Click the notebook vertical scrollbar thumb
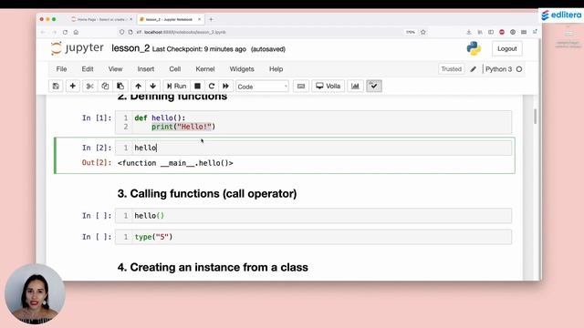The image size is (584, 328). pos(536,117)
